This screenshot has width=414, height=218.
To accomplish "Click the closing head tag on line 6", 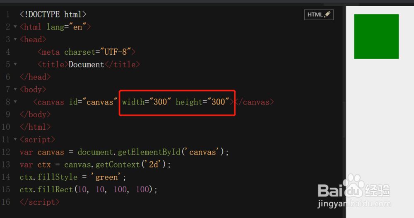I will click(x=35, y=77).
